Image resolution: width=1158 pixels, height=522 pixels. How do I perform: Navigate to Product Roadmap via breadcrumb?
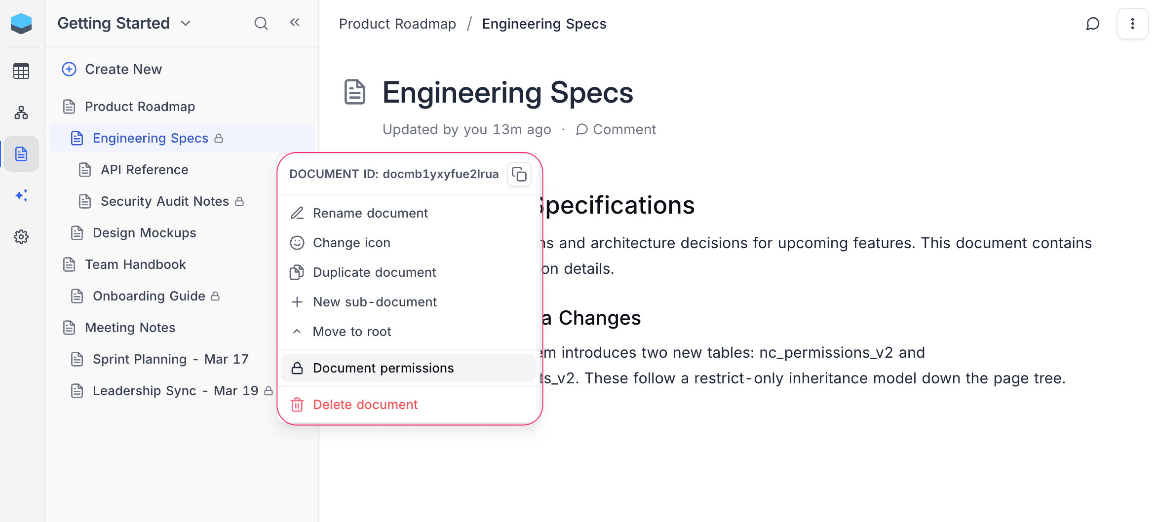coord(397,23)
